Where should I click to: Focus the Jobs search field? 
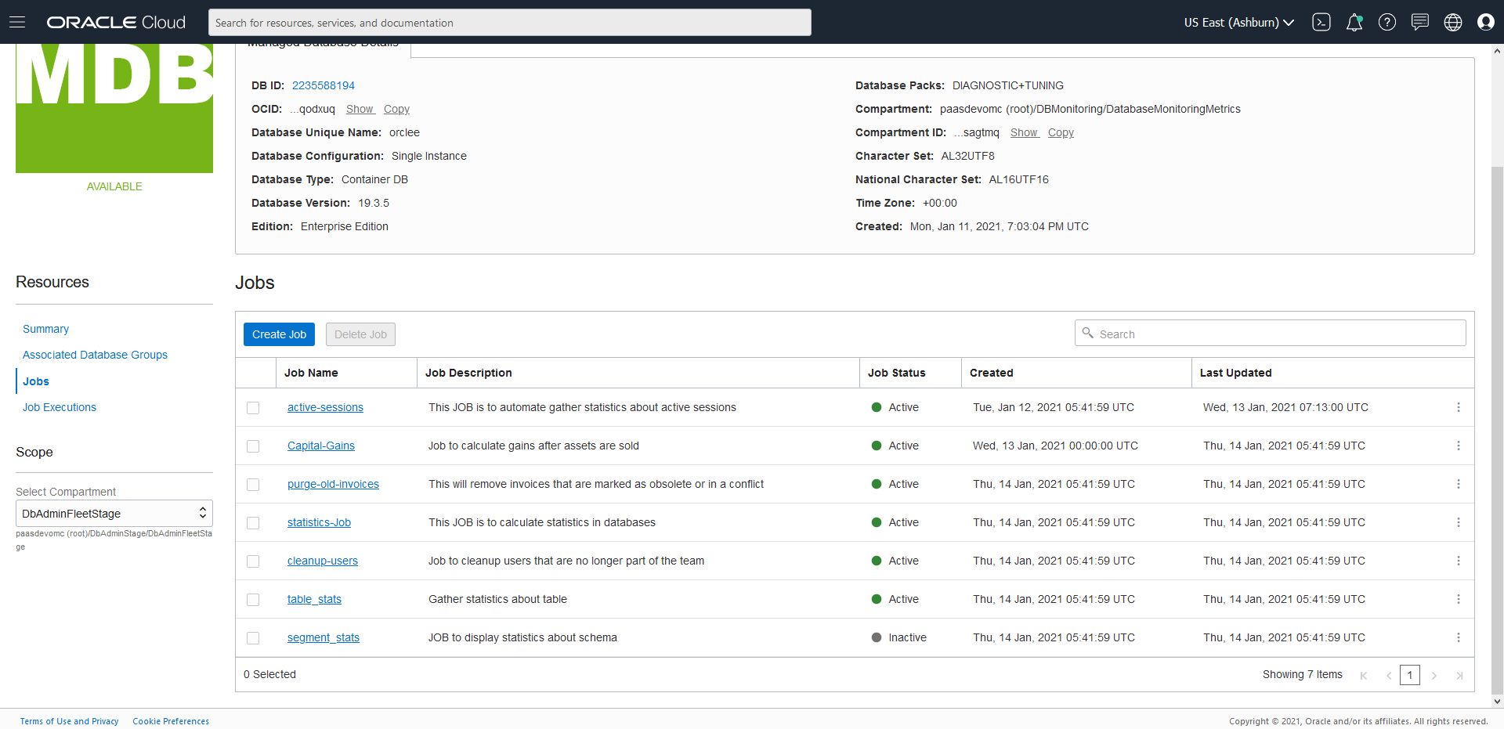point(1277,334)
